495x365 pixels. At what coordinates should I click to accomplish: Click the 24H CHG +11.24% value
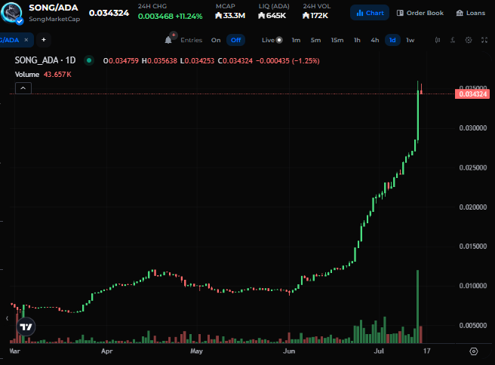pos(171,16)
